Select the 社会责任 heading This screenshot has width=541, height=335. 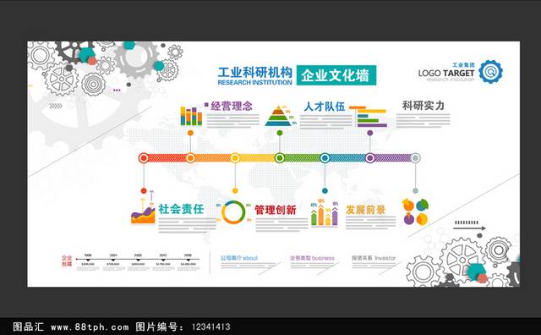pos(181,209)
